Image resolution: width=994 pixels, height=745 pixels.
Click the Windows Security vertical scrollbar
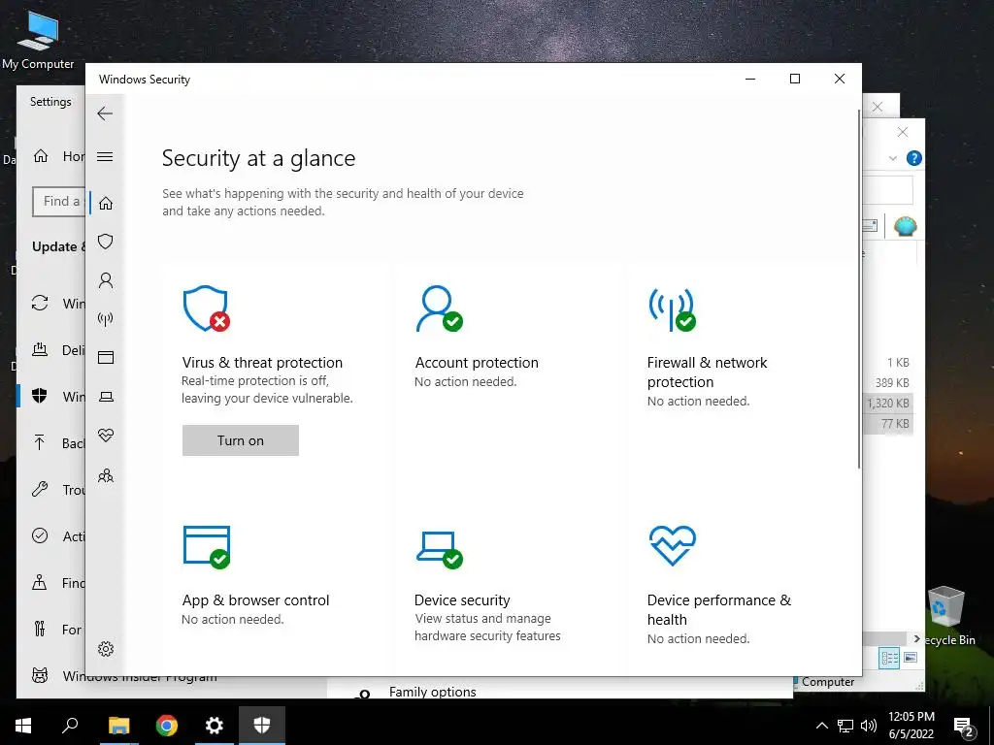(858, 289)
